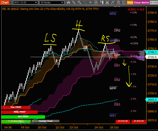Click the -0.30% = -8.3 readout
This screenshot has height=131, width=158.
tap(136, 10)
